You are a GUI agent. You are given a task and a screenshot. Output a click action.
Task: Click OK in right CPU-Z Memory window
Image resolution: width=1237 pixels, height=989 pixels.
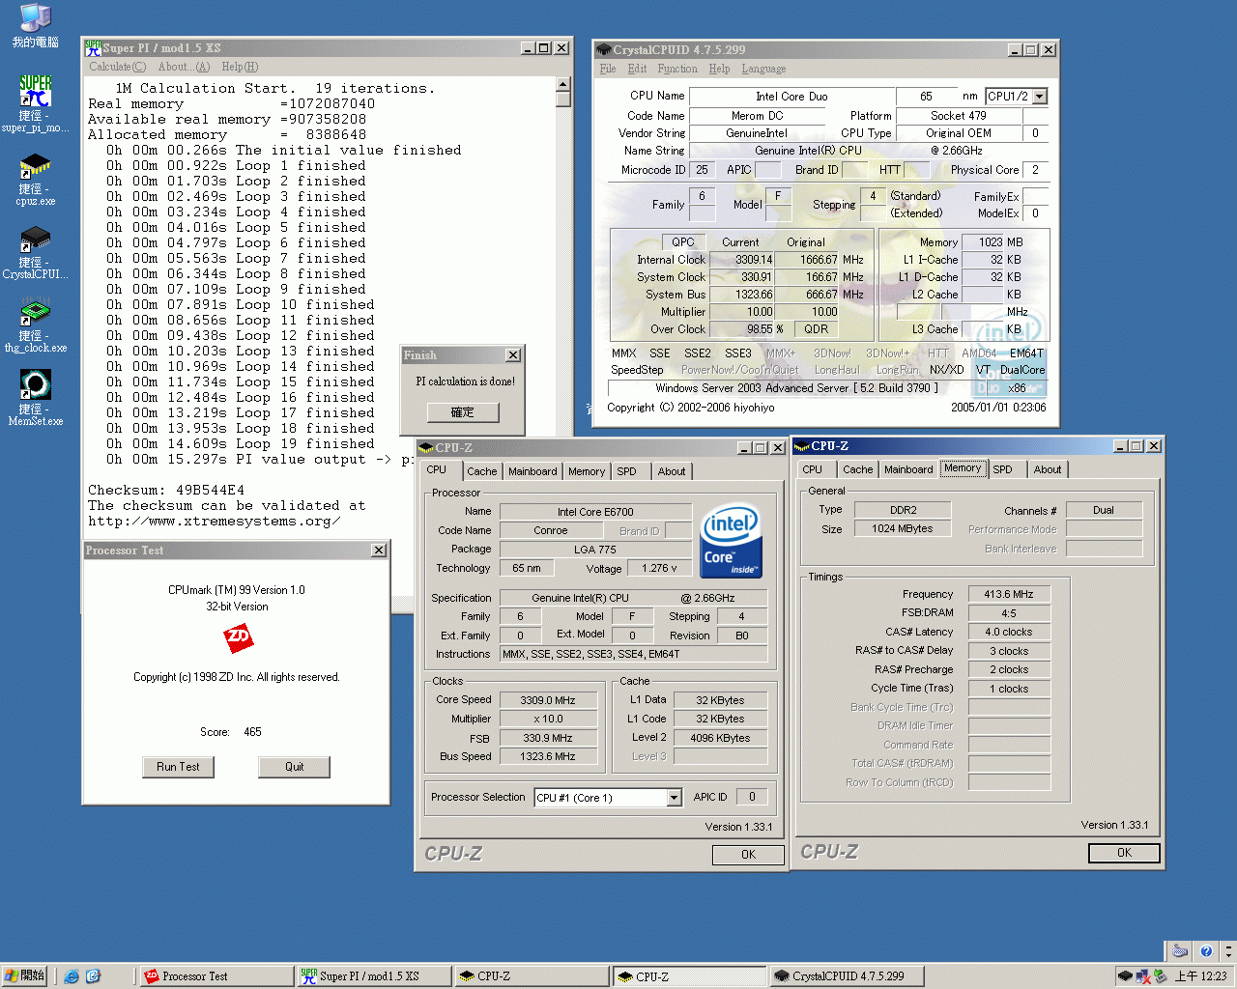coord(1124,853)
